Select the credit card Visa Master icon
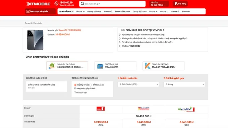This screenshot has width=228, height=128. coord(100,66)
